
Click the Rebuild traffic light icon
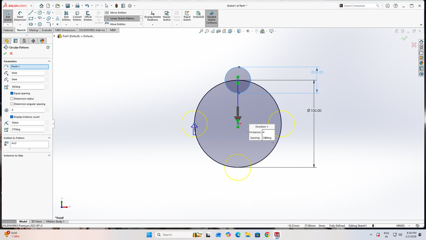(x=116, y=6)
